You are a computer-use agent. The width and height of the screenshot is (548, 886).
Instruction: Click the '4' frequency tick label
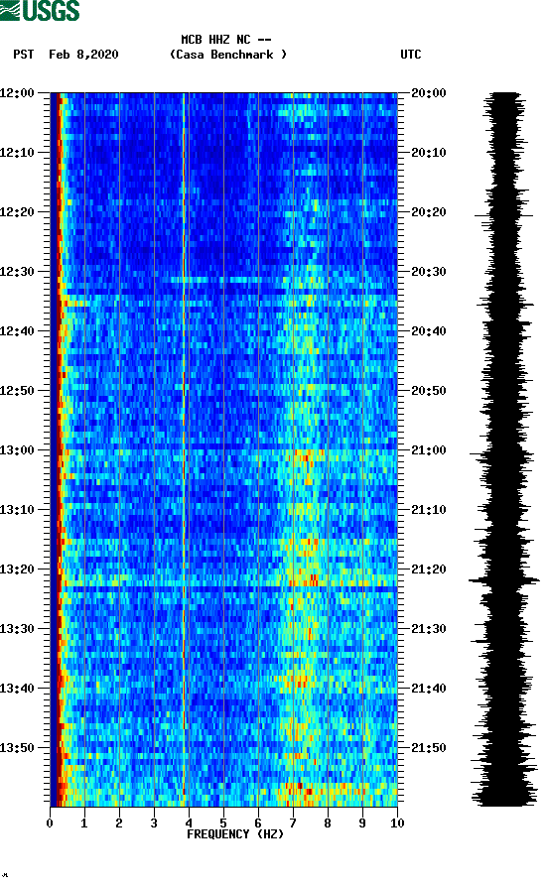click(189, 823)
